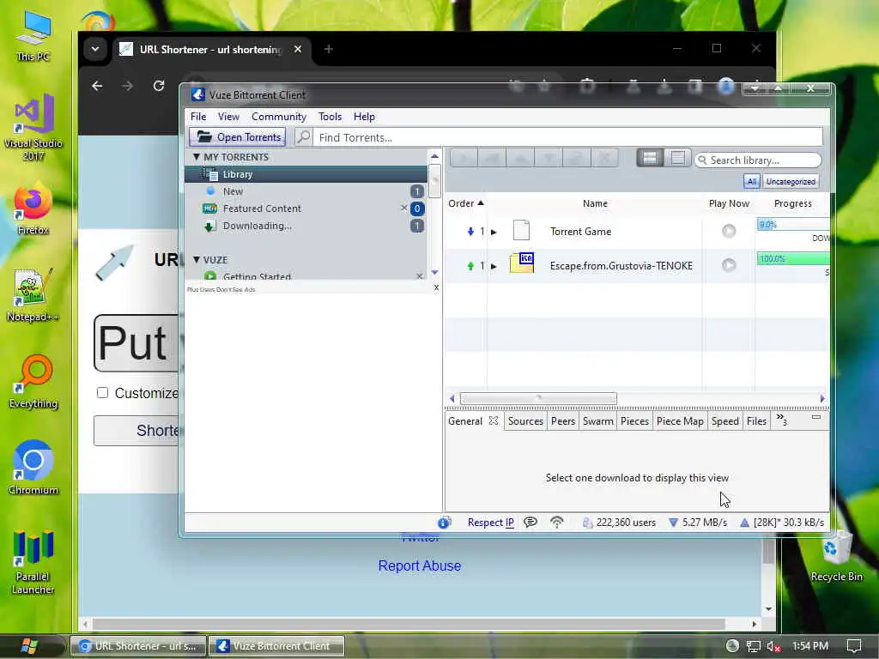Click the torrent table horizontal scrollbar

click(538, 398)
